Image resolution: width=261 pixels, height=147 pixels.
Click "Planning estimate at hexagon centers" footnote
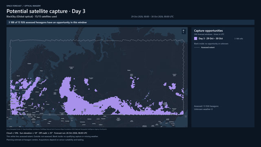click(x=45, y=140)
